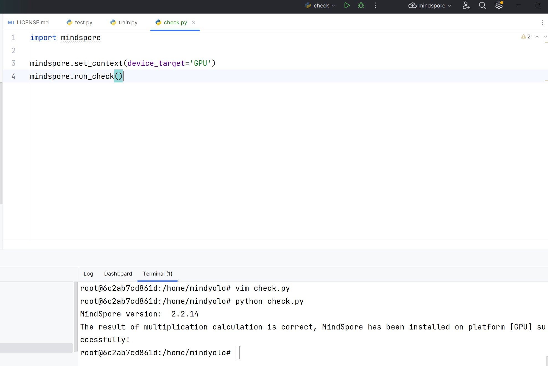Switch to the Terminal tab
The width and height of the screenshot is (548, 366).
157,274
